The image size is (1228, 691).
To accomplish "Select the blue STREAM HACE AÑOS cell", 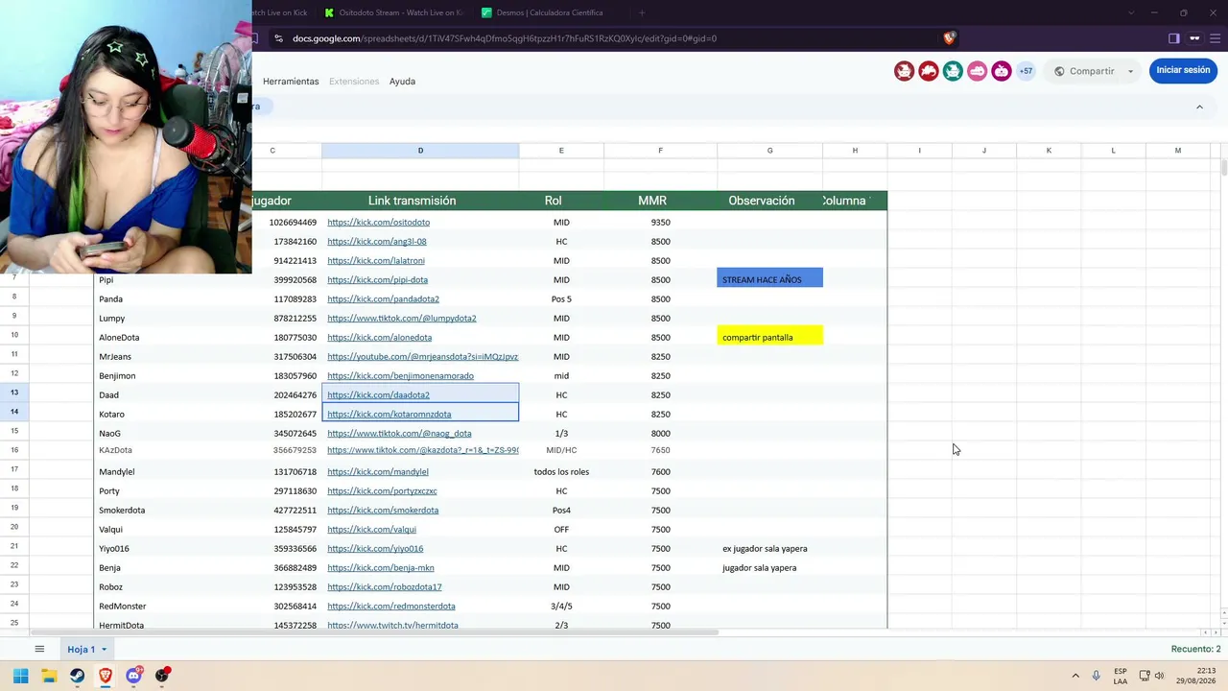I will [769, 278].
